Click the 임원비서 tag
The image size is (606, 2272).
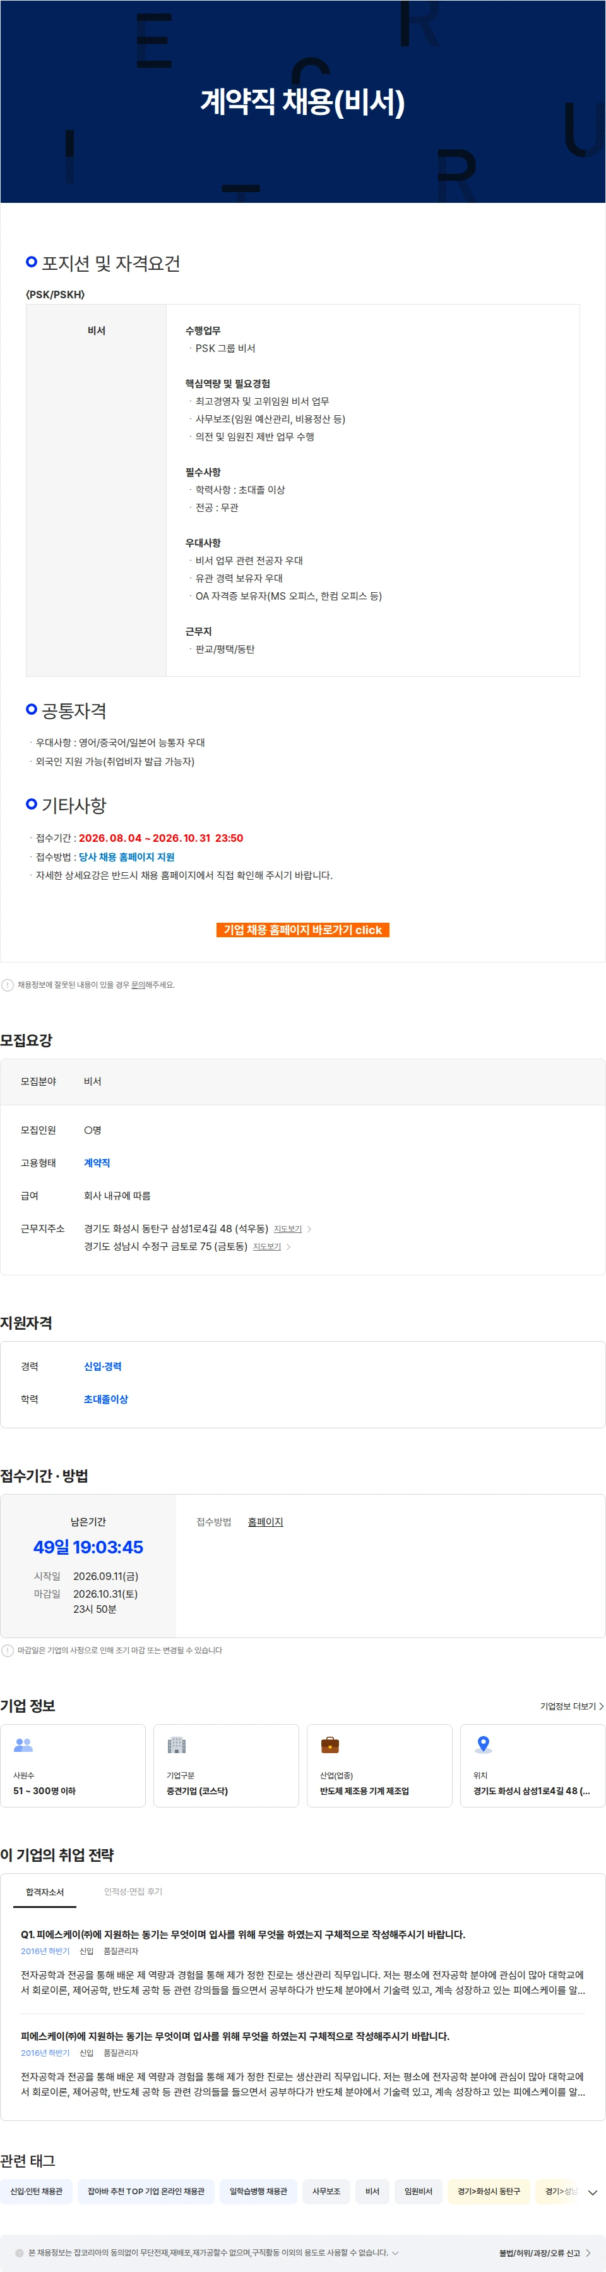419,2191
